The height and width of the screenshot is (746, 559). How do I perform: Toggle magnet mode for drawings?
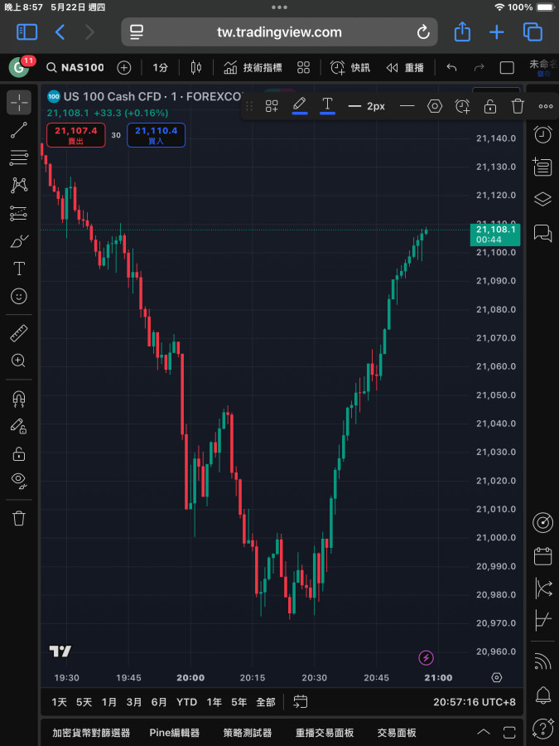pos(19,399)
